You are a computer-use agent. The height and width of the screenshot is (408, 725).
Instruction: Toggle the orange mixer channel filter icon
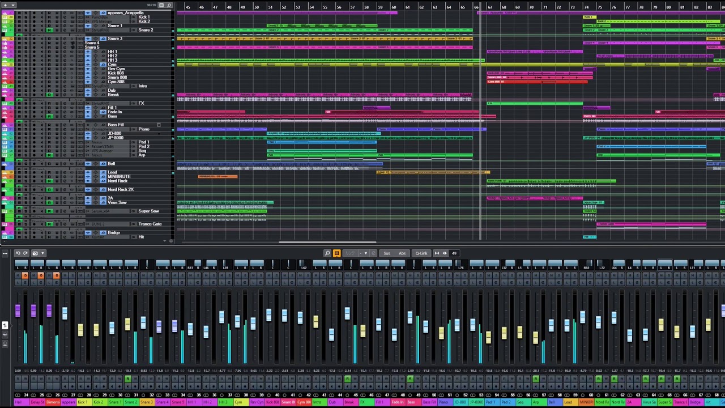[336, 253]
